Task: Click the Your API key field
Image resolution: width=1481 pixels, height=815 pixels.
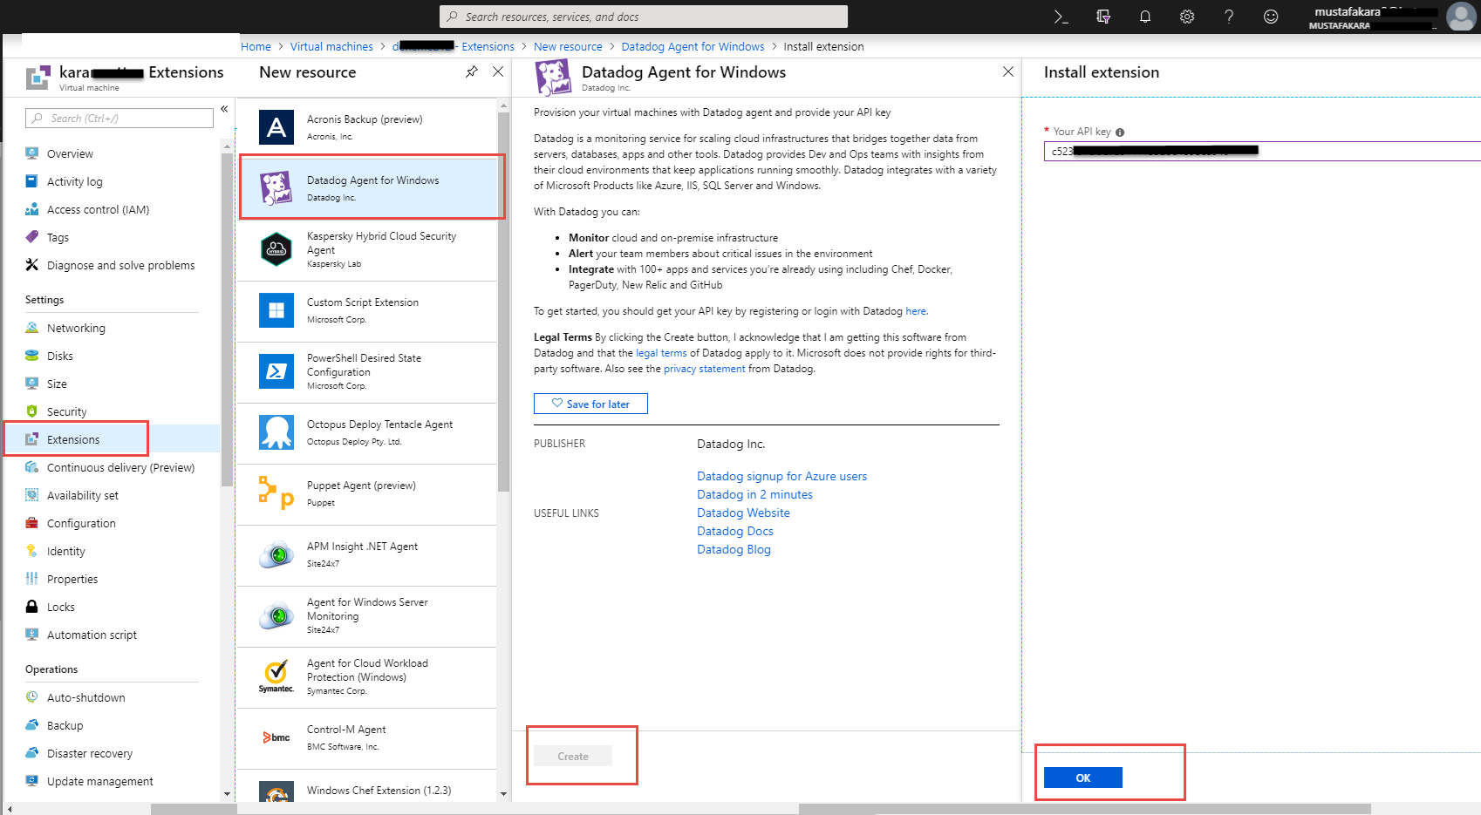Action: click(1262, 151)
